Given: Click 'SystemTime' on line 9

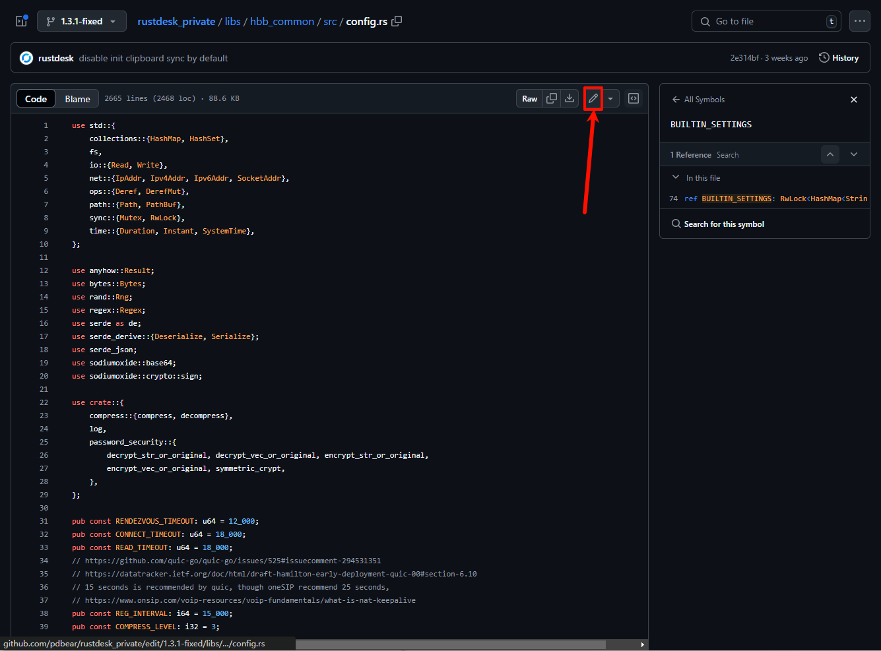Looking at the screenshot, I should pyautogui.click(x=224, y=231).
